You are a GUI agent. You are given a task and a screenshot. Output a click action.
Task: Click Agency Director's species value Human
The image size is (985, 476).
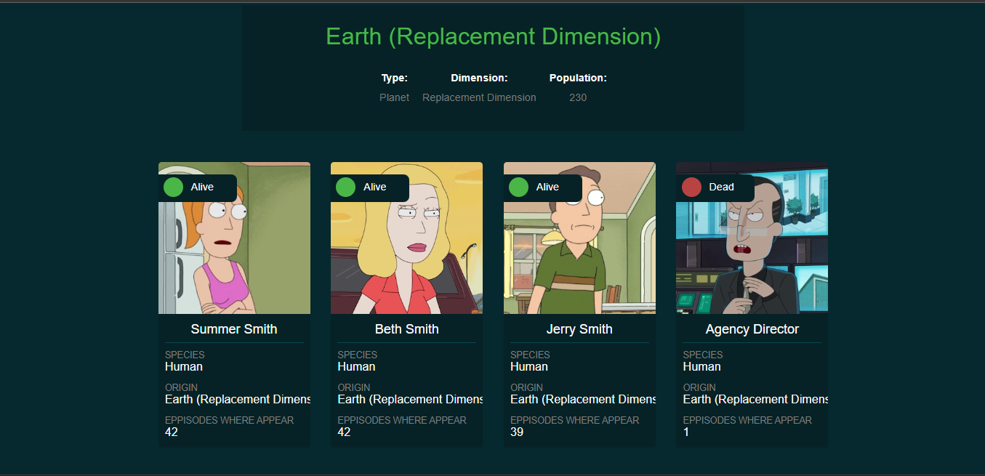pos(701,367)
